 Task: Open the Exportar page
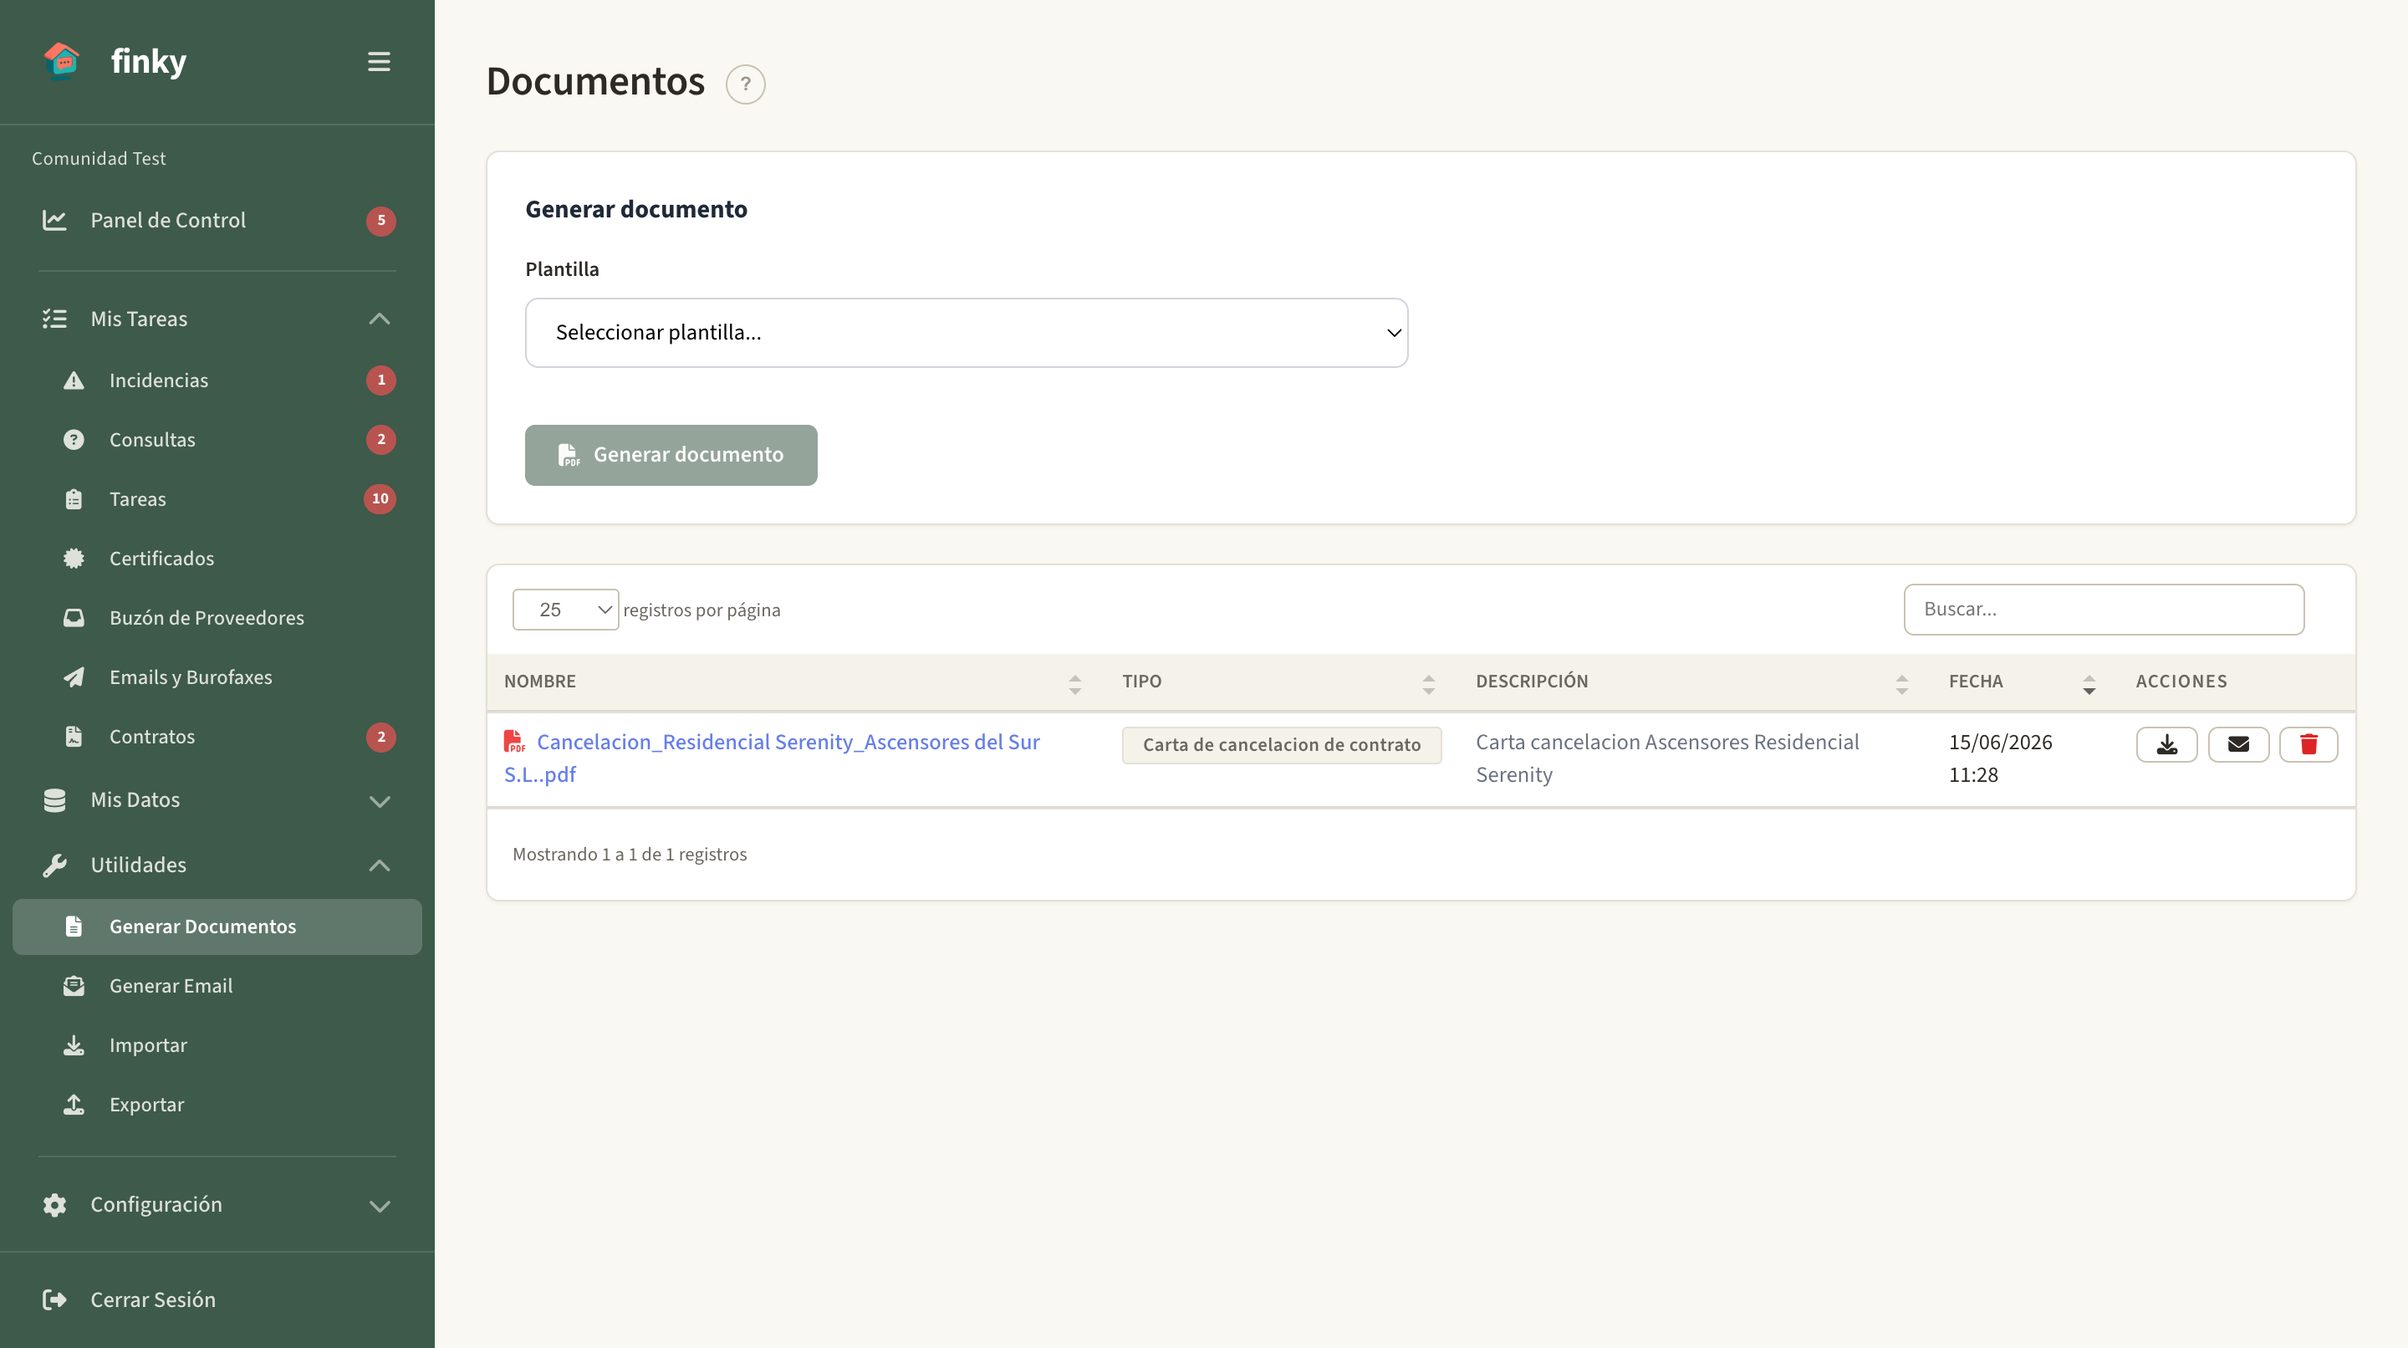tap(217, 1104)
